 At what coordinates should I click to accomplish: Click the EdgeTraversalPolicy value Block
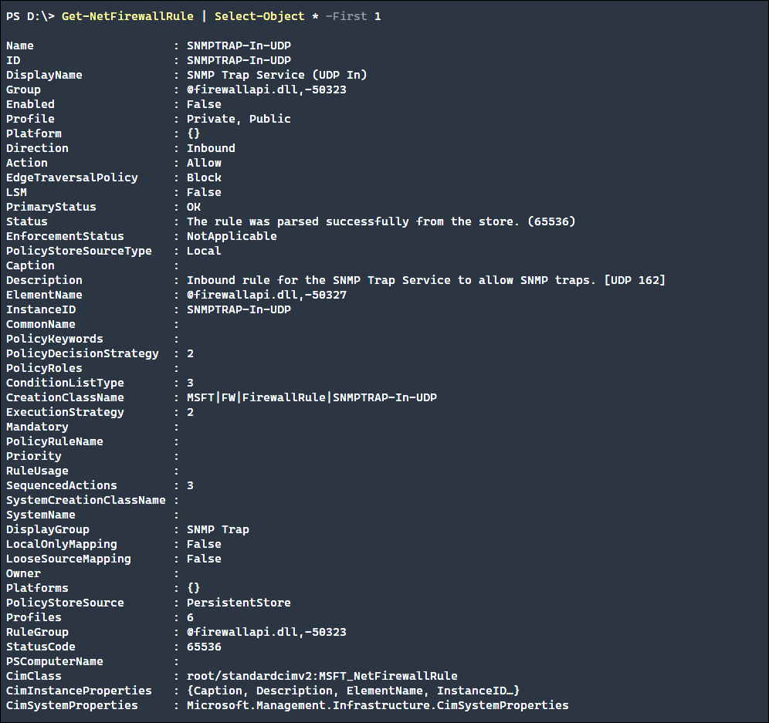(204, 177)
